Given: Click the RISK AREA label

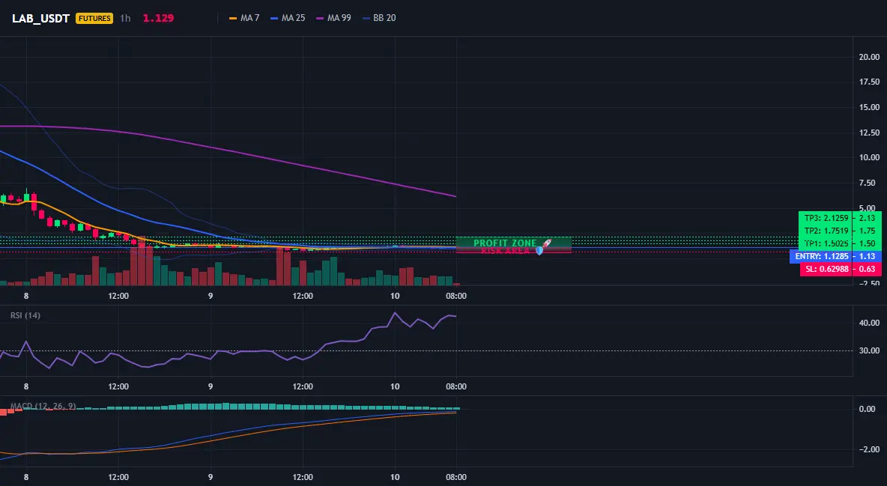Looking at the screenshot, I should [506, 251].
